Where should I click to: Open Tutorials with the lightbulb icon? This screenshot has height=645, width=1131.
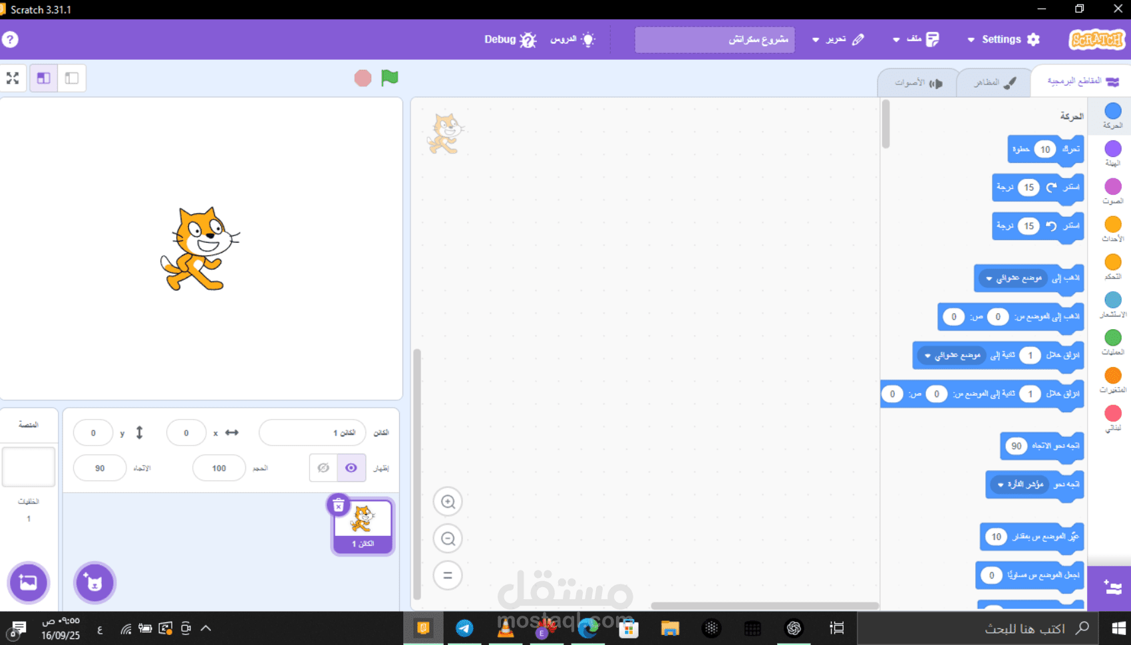(x=588, y=40)
